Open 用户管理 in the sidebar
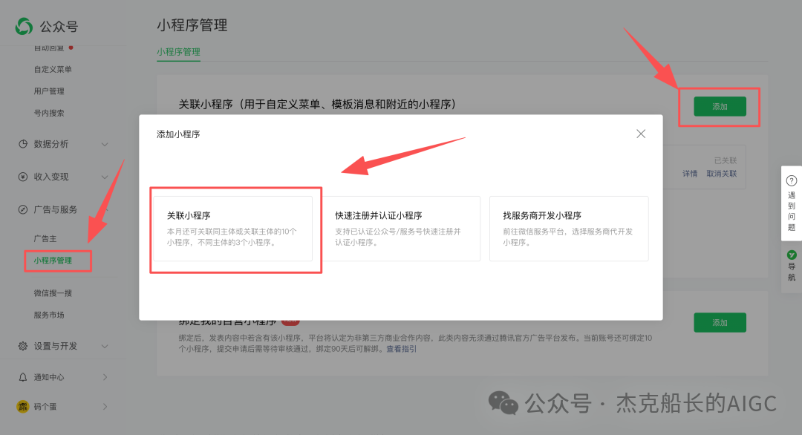Image resolution: width=802 pixels, height=435 pixels. click(x=49, y=91)
